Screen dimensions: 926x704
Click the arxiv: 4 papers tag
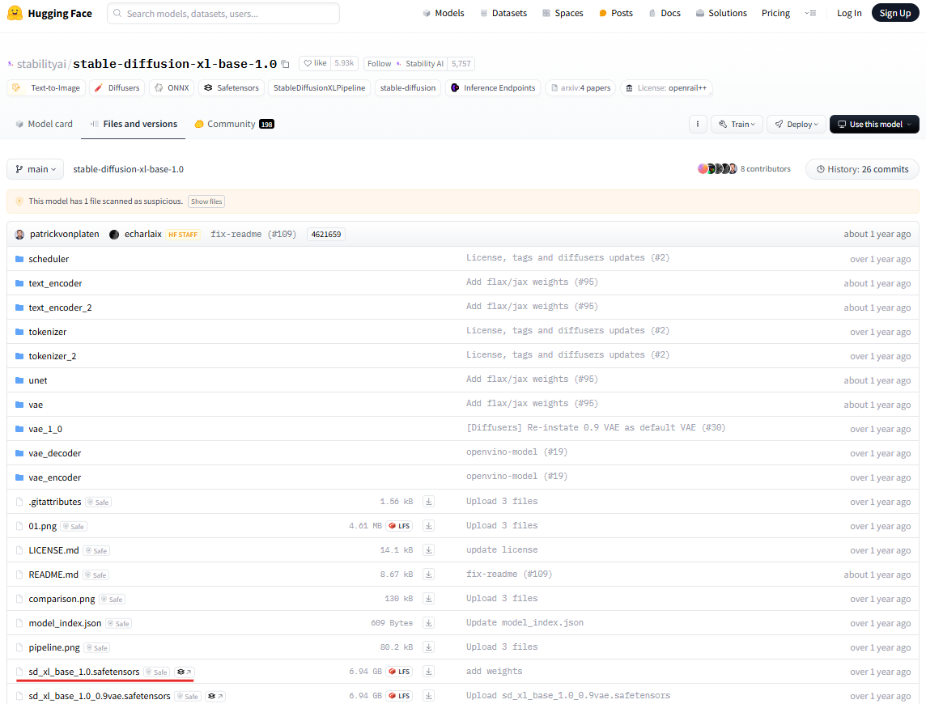point(580,88)
